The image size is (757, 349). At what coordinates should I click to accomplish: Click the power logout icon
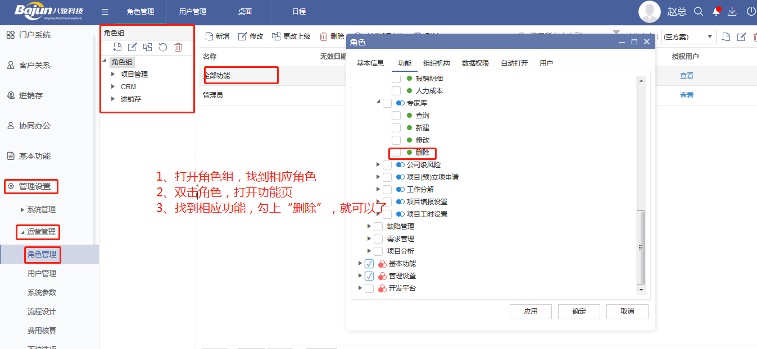coord(750,11)
